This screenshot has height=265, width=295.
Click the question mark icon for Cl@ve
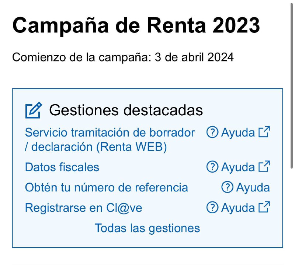(212, 208)
